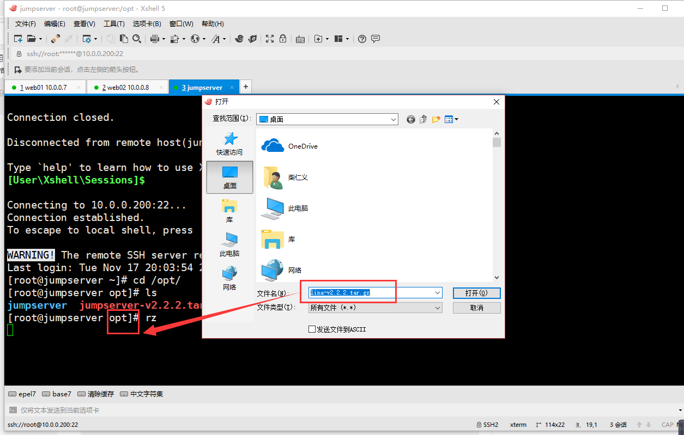Expand globe encoding dropdown arrow
Viewport: 684px width, 435px height.
[x=204, y=39]
